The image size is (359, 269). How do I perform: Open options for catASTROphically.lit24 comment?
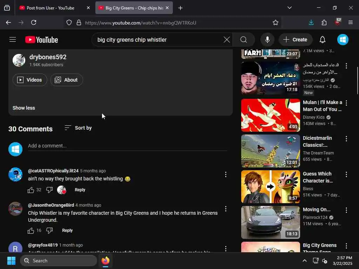click(x=226, y=174)
